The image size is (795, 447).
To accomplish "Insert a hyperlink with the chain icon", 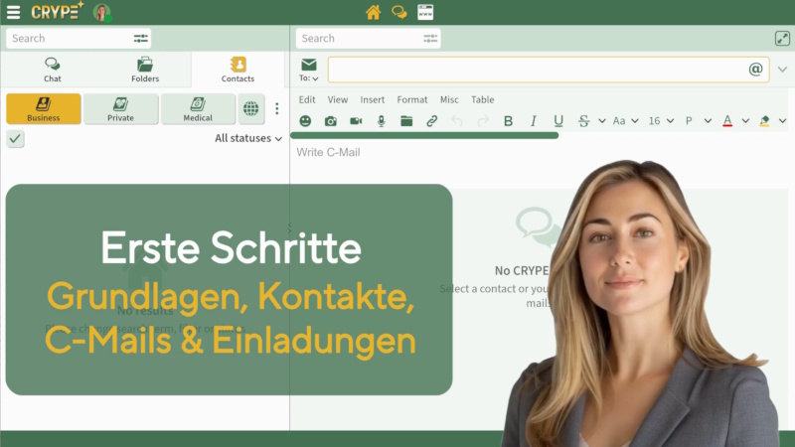I will click(x=431, y=121).
